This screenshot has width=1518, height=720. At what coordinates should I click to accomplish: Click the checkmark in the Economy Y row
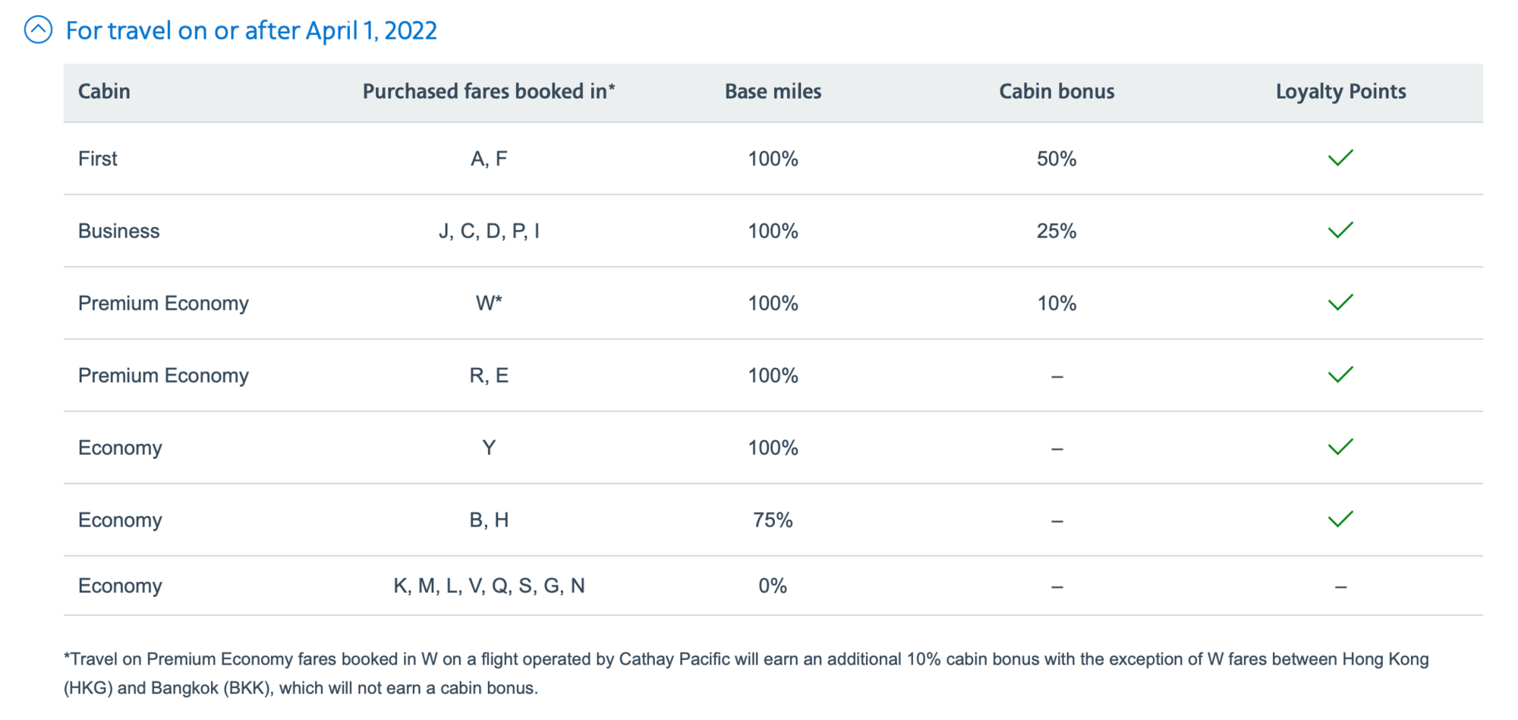point(1340,447)
